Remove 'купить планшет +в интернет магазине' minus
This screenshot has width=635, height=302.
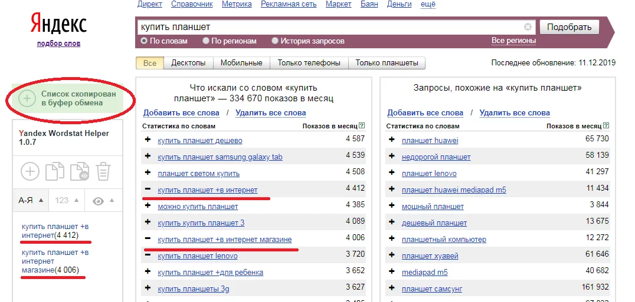(x=148, y=239)
